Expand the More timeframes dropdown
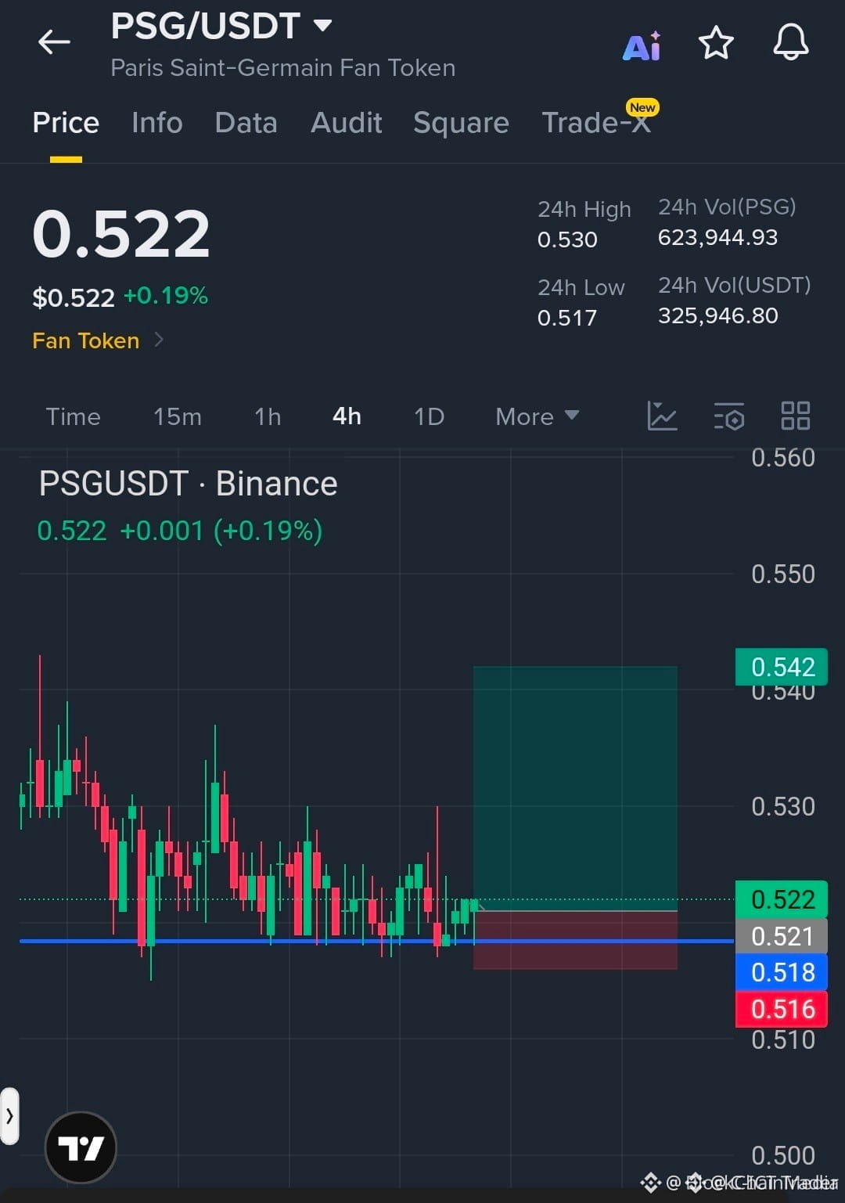 [538, 416]
